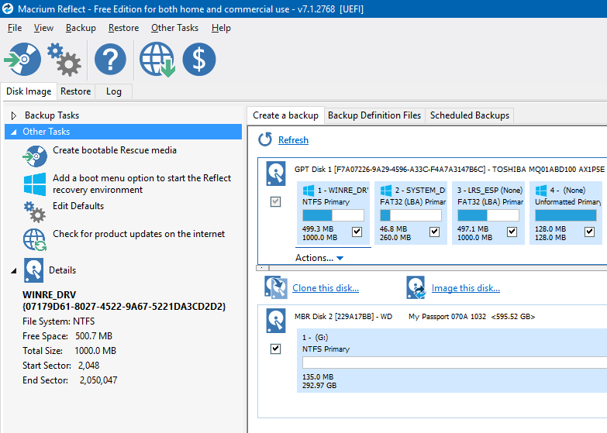Image resolution: width=607 pixels, height=433 pixels.
Task: Click Add a boot menu option task
Action: [x=142, y=184]
